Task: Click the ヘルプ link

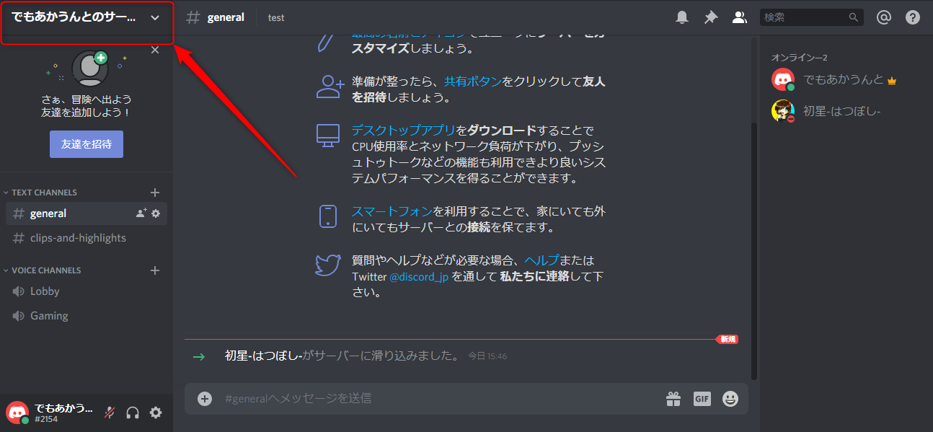Action: (x=542, y=260)
